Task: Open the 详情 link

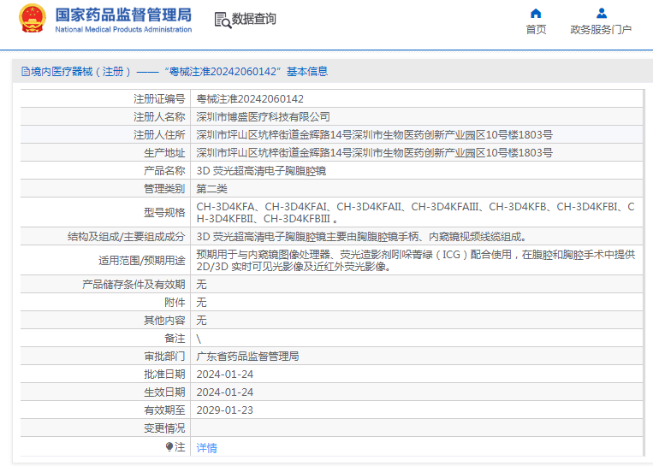Action: [206, 448]
